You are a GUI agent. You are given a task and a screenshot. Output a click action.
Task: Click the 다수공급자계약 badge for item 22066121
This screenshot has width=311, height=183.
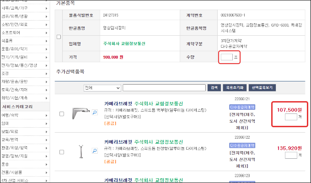pos(241,107)
